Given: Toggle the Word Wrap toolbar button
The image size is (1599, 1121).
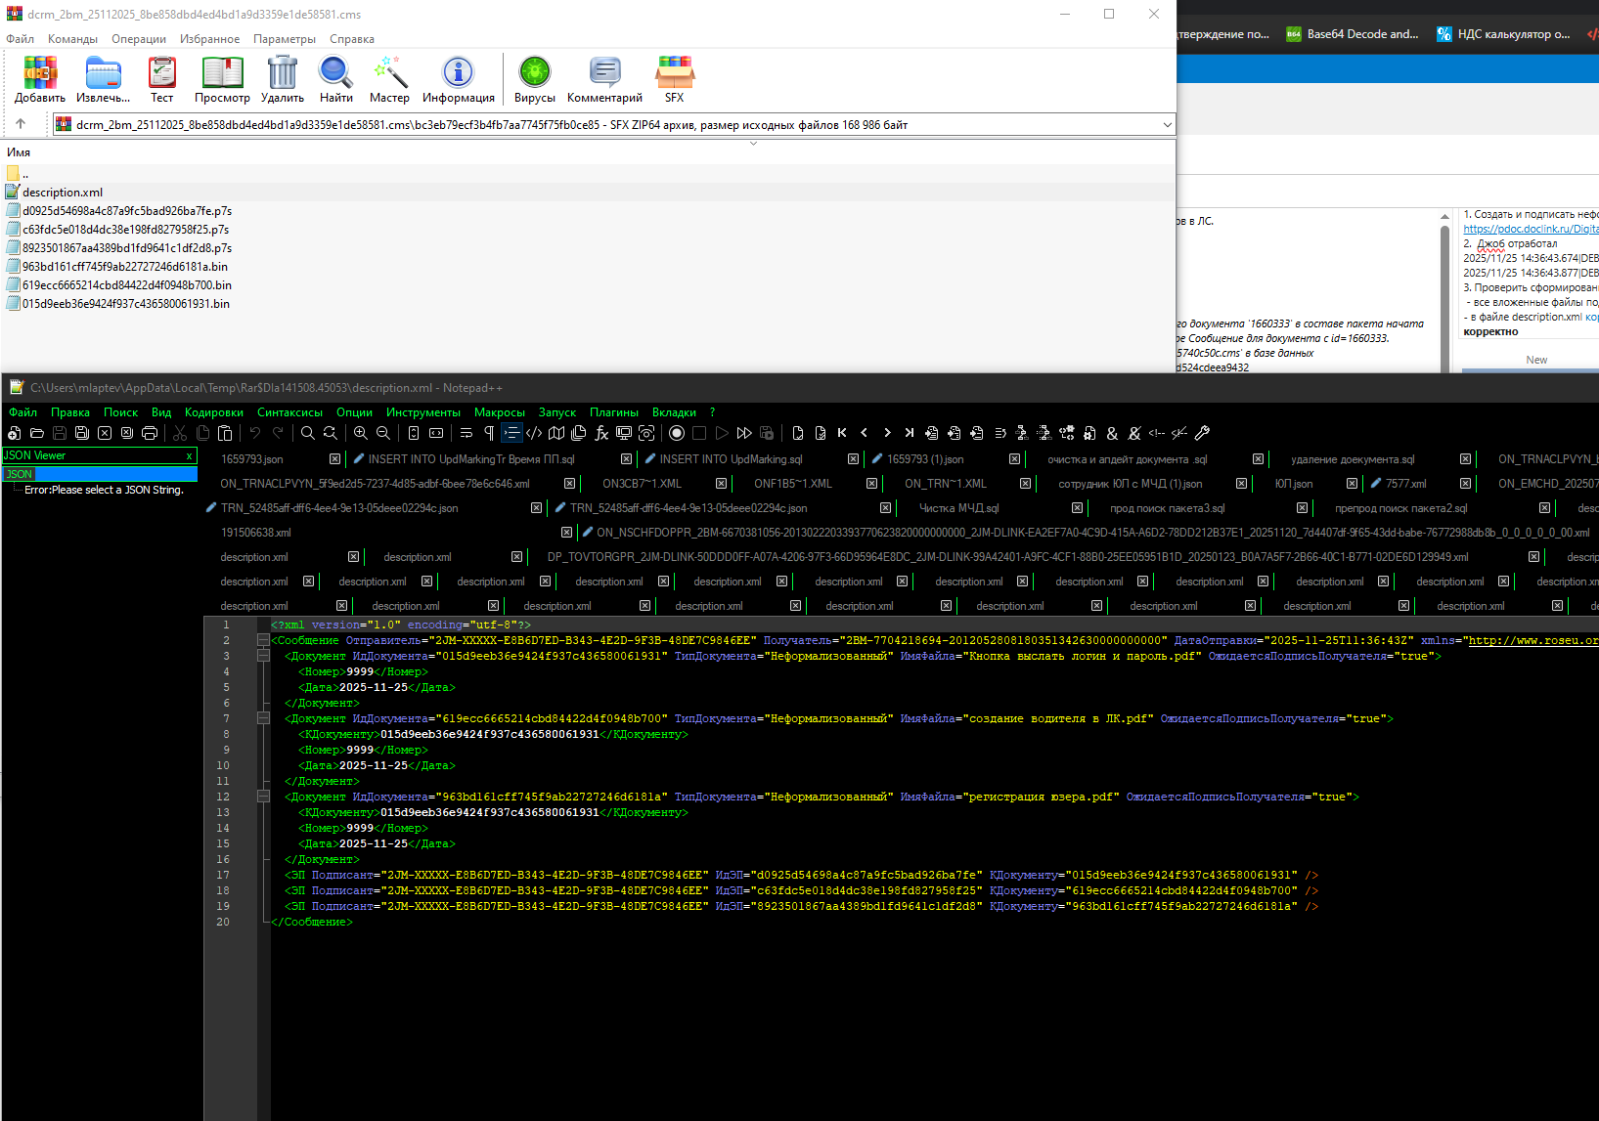Looking at the screenshot, I should [x=466, y=433].
